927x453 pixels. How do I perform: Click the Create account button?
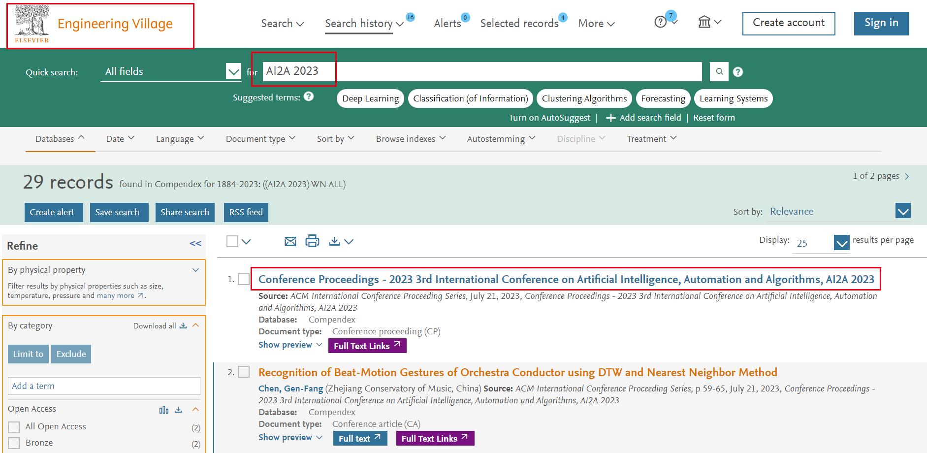(x=789, y=23)
